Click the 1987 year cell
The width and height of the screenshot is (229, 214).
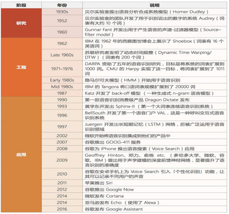tap(62, 93)
